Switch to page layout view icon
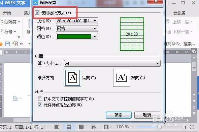 (x=69, y=127)
